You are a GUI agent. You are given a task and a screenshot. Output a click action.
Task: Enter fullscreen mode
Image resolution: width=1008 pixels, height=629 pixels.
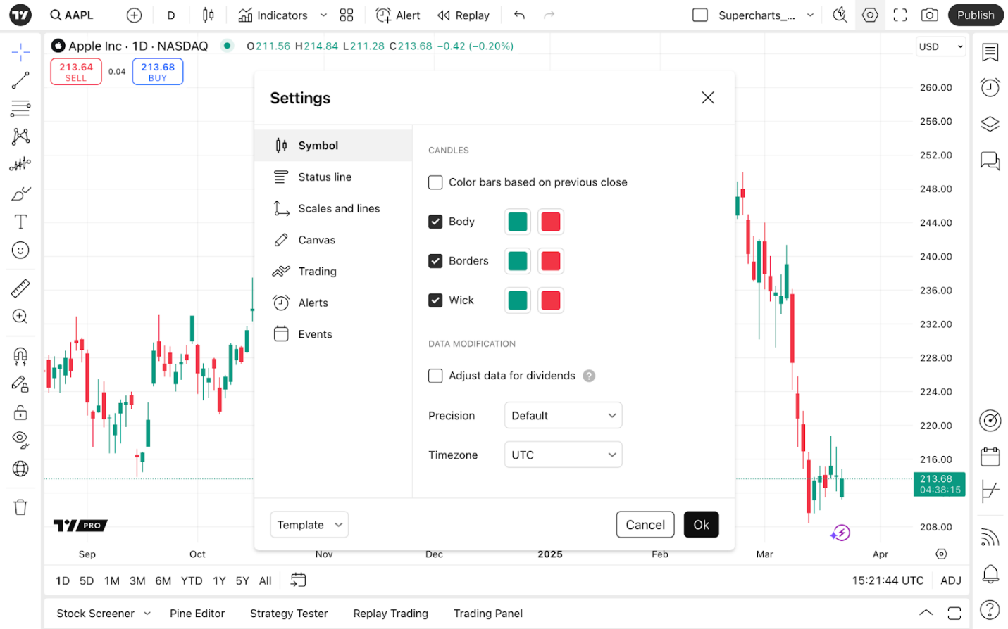900,15
